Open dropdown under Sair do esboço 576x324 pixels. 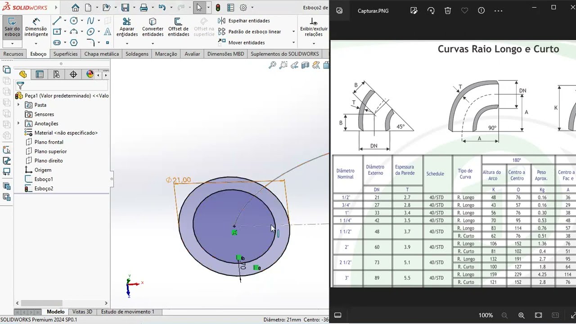coord(12,44)
